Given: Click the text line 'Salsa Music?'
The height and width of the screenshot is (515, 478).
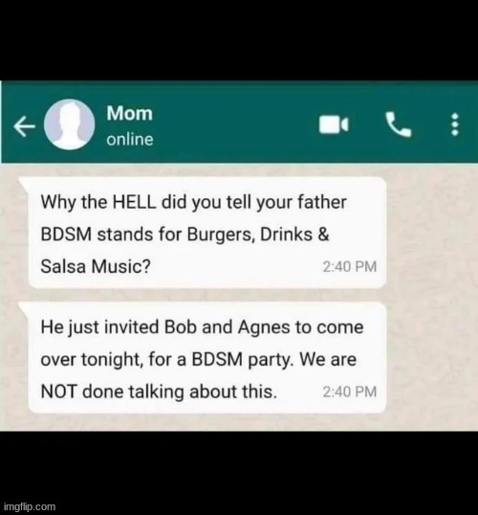Looking at the screenshot, I should [x=96, y=266].
